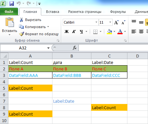Open the Calibri font name dropdown
Screen dimensions: 148x124
pos(96,22)
